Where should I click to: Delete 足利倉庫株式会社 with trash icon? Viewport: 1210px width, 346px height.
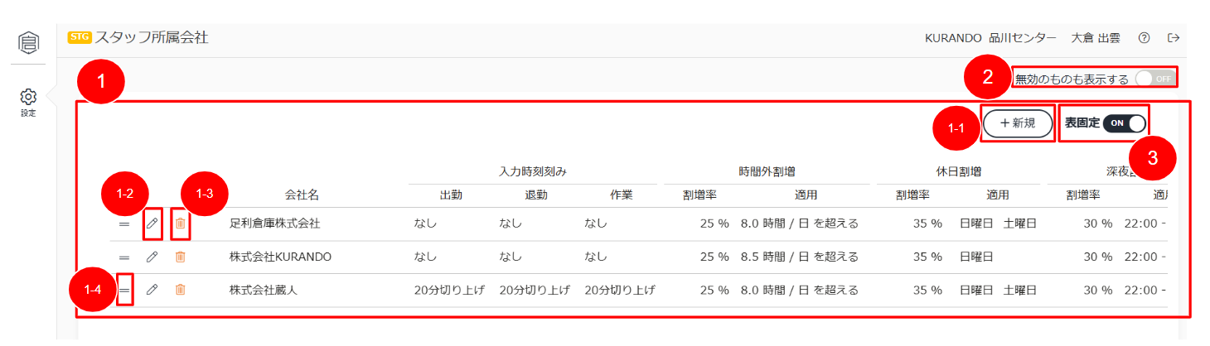(x=180, y=223)
